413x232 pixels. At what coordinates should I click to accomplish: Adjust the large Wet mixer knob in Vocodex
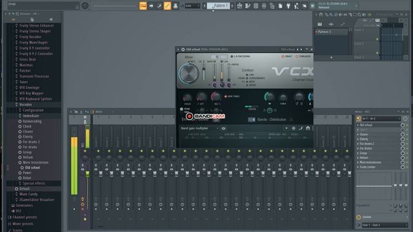point(188,73)
